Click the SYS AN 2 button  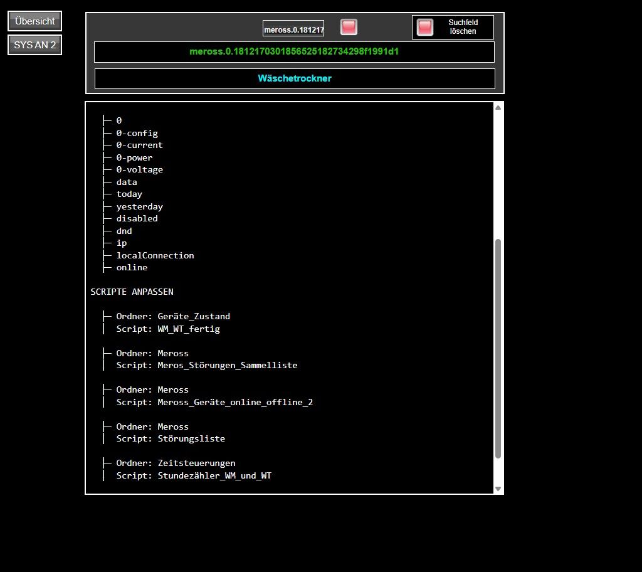[x=35, y=45]
